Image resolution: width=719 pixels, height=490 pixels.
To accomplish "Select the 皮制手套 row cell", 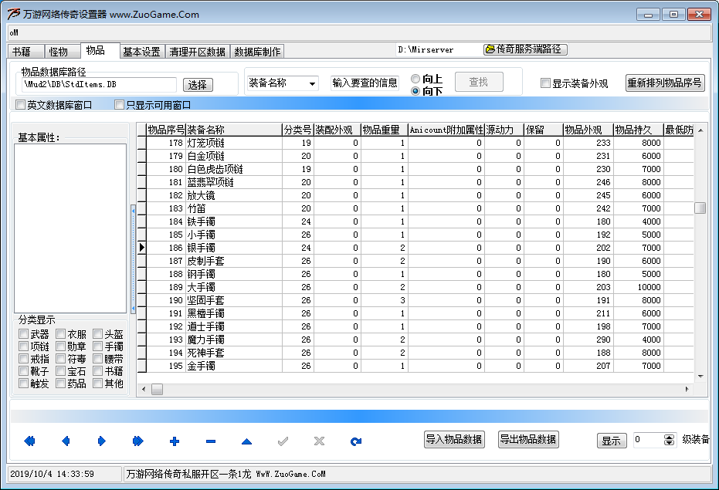I will tap(234, 262).
